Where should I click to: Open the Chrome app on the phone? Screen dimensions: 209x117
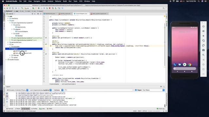pyautogui.click(x=189, y=65)
